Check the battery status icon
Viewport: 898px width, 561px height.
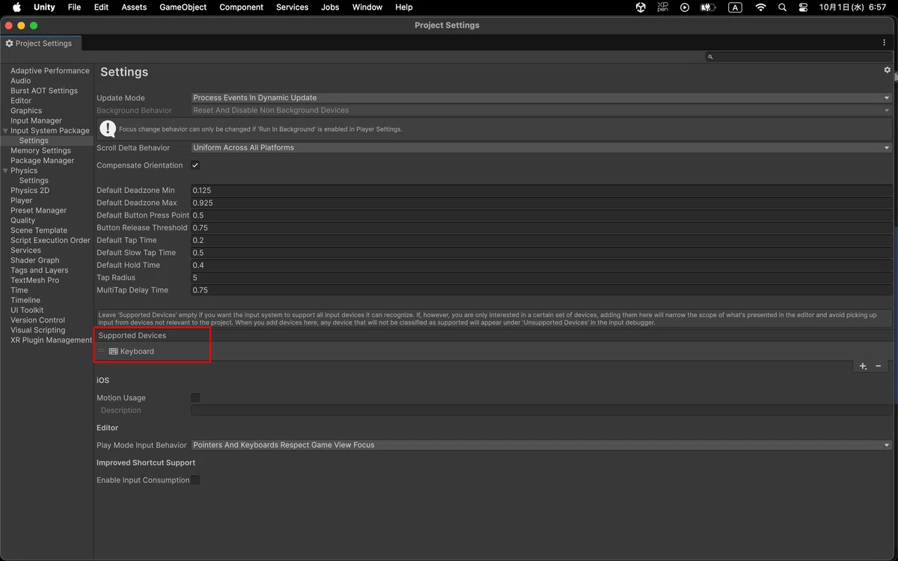coord(708,7)
